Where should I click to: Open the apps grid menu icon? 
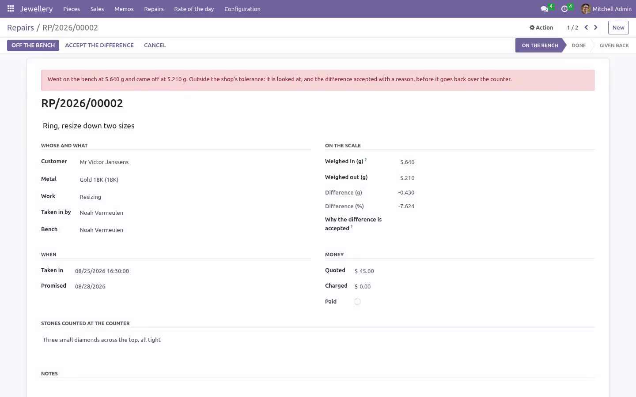point(11,9)
